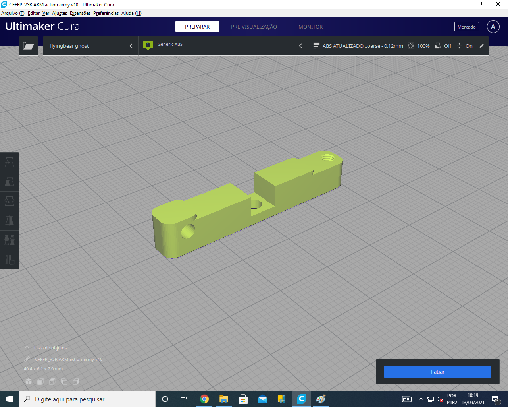Open the account avatar A
This screenshot has width=508, height=407.
click(493, 27)
